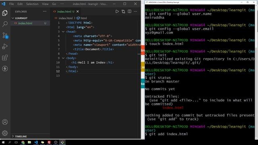Click '$ git init' command in terminal
This screenshot has height=145, width=258.
[156, 55]
